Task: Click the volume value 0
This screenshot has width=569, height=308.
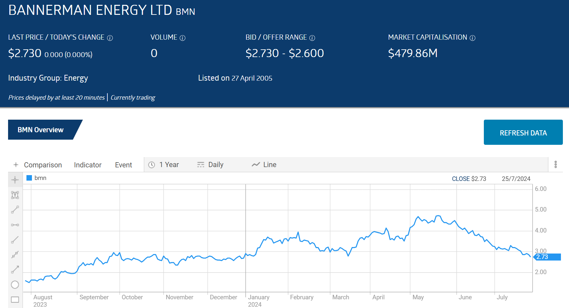Action: 154,53
